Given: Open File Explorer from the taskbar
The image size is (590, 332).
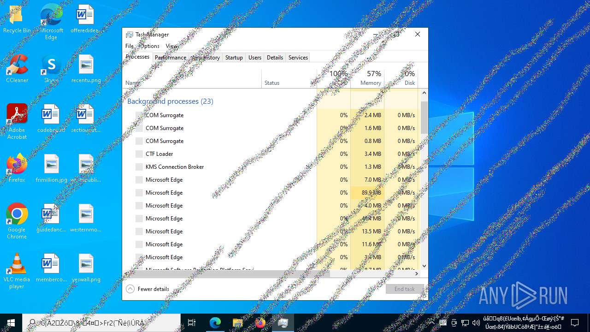Looking at the screenshot, I should 237,323.
